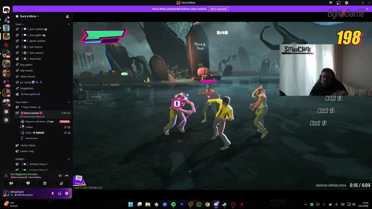Open the activities icon in the voice panel
Screen dimensions: 372x209
tap(45, 183)
